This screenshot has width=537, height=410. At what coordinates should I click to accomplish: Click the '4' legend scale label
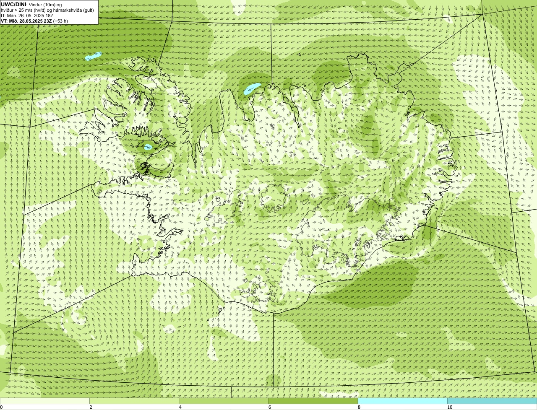pos(180,407)
